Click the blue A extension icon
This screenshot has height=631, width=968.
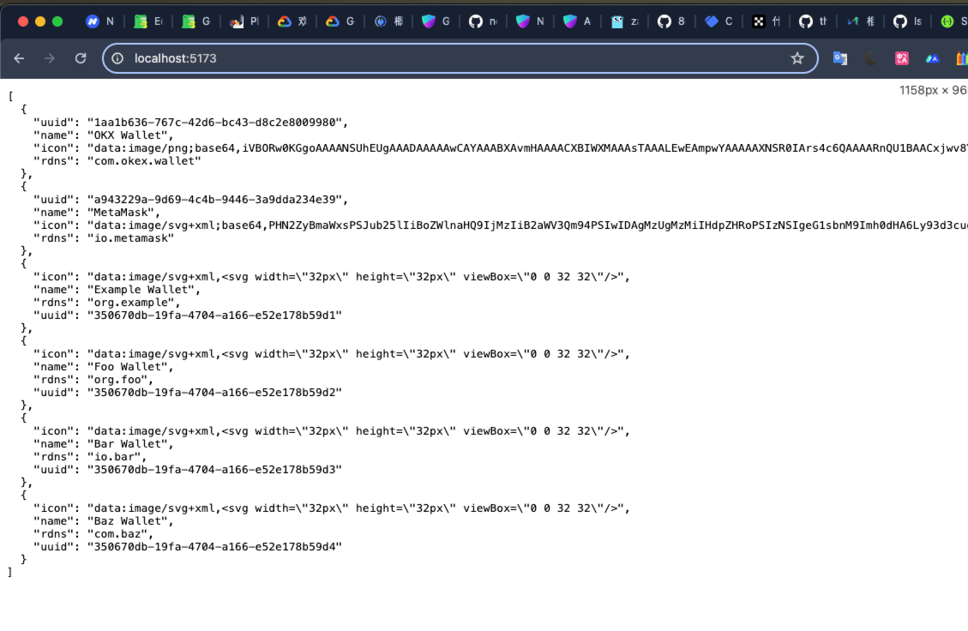coord(932,58)
